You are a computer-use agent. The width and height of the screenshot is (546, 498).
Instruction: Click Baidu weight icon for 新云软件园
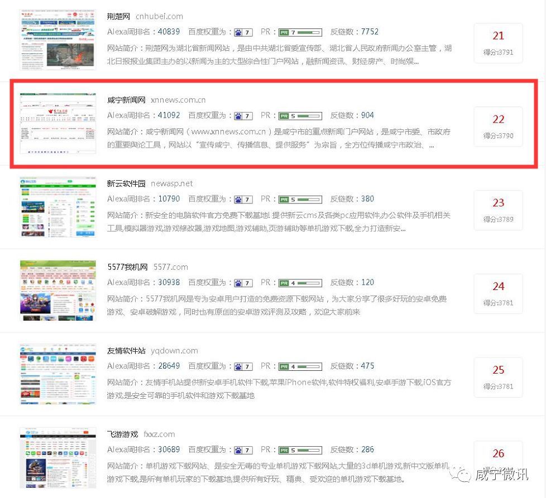(243, 199)
